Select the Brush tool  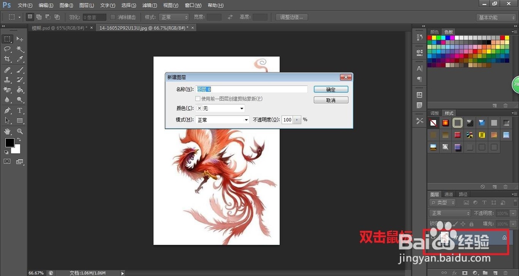point(20,70)
